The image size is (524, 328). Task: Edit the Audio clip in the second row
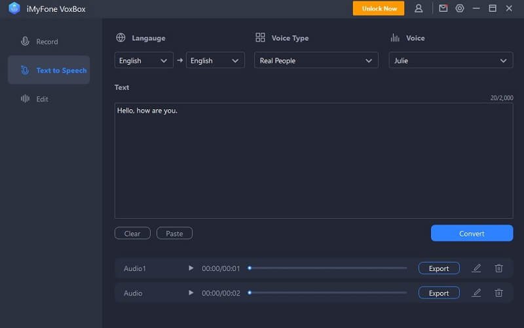476,293
